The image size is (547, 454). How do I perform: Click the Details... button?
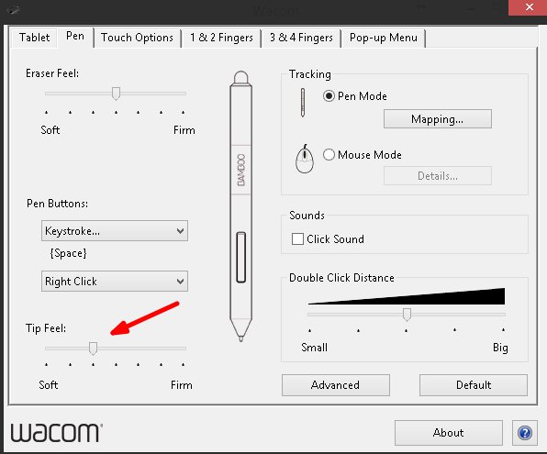coord(438,176)
